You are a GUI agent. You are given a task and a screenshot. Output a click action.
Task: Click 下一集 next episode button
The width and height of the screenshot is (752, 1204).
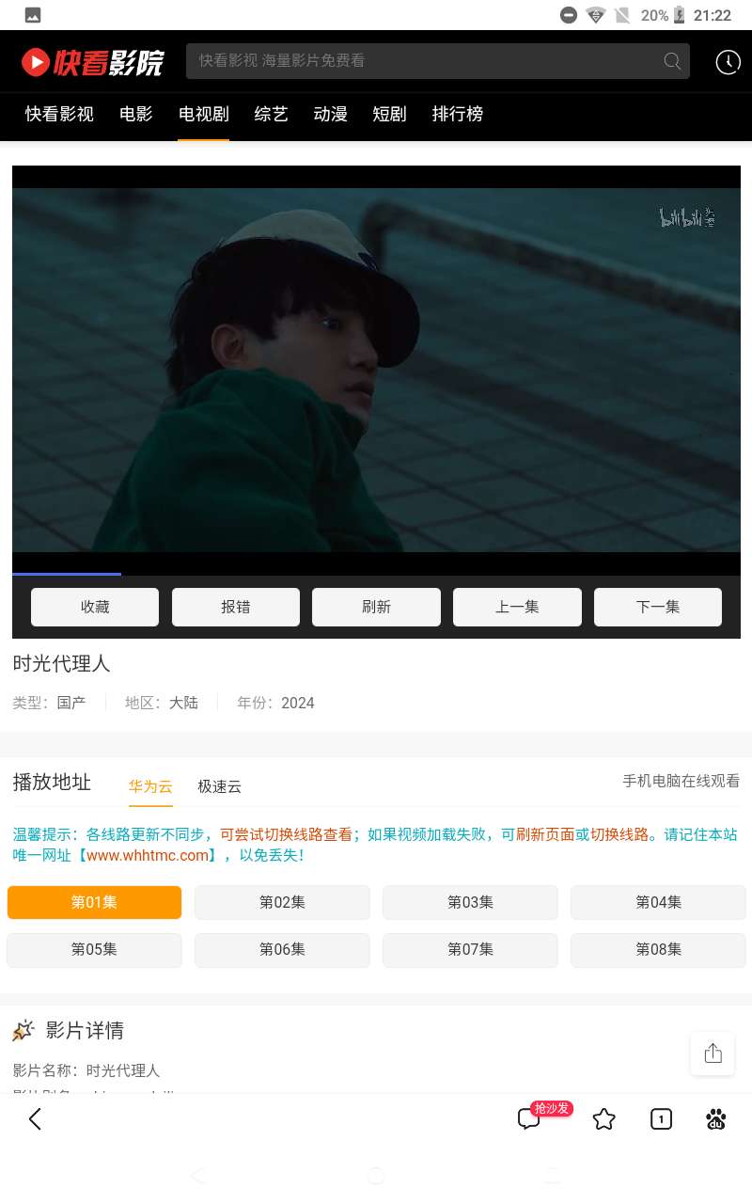pyautogui.click(x=658, y=607)
